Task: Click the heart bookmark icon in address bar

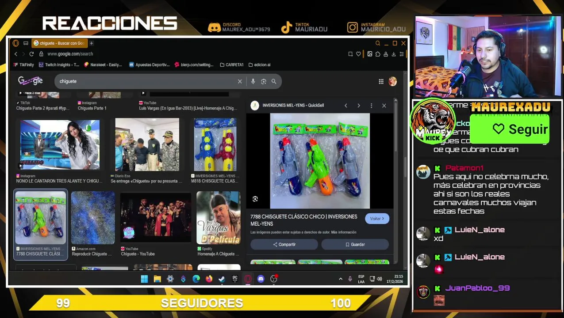Action: tap(358, 54)
